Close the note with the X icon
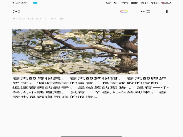Image resolution: width=183 pixels, height=137 pixels. tap(16, 11)
